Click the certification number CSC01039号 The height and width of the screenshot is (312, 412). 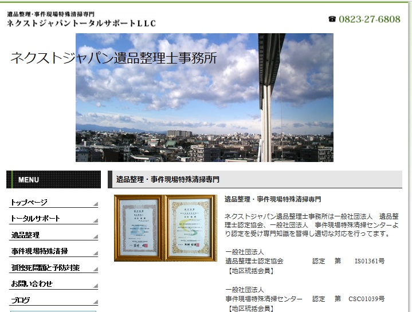[366, 299]
